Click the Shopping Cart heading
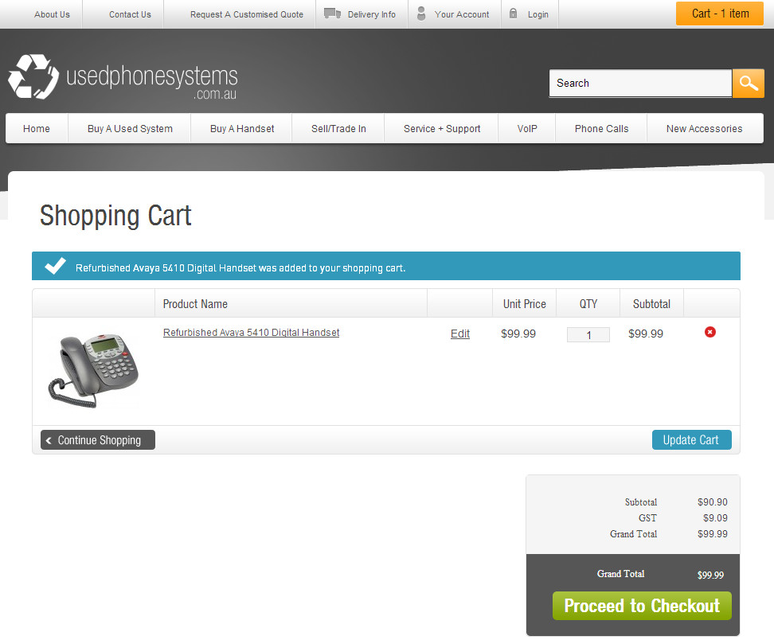The image size is (774, 640). 115,216
